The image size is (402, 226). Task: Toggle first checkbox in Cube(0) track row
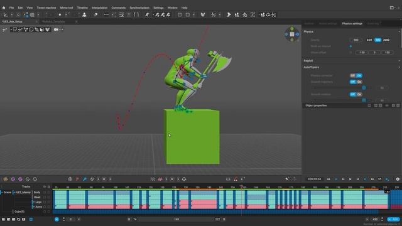[45, 212]
